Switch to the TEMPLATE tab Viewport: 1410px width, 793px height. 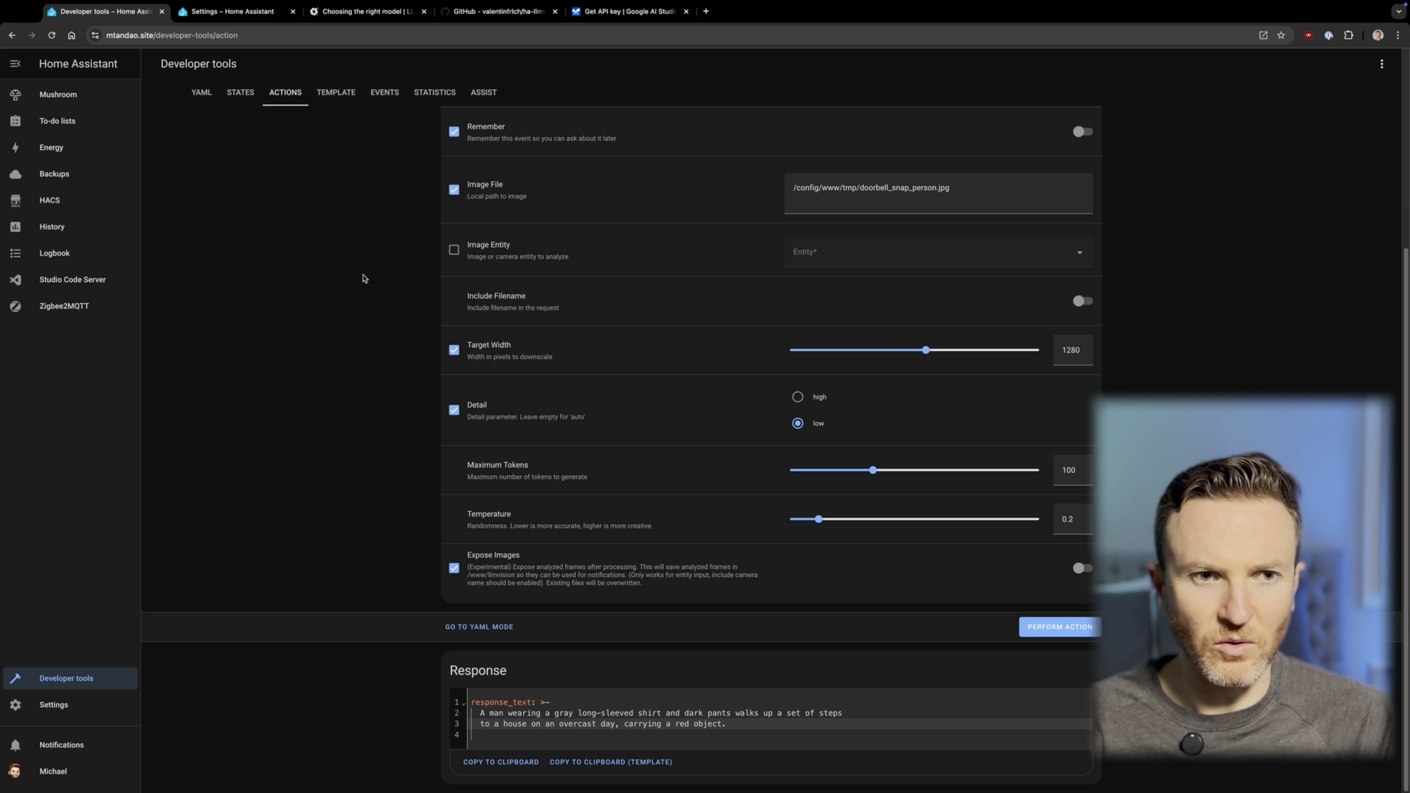coord(336,92)
